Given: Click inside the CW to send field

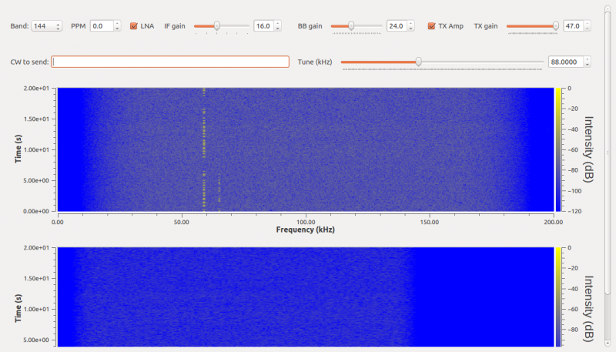Looking at the screenshot, I should point(170,62).
